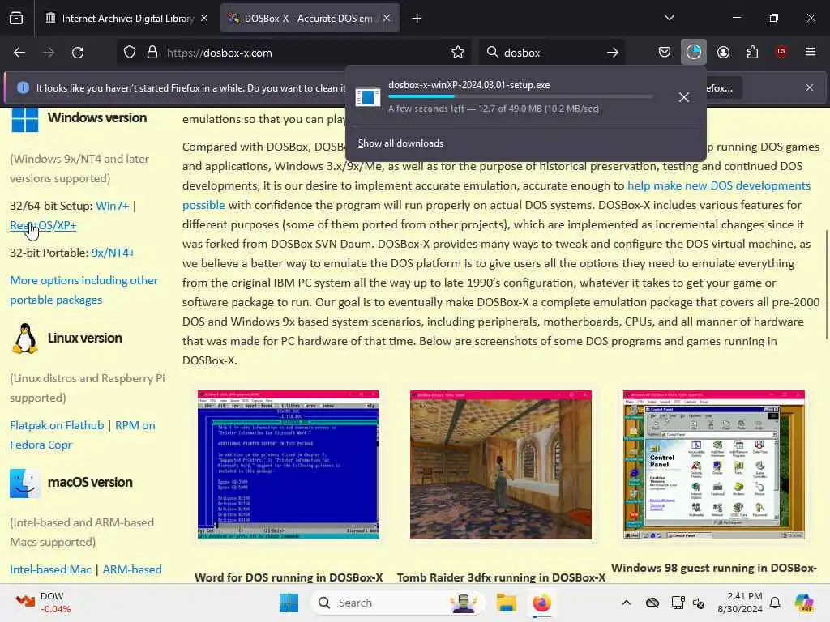
Task: Open Firefox recent browsing tab manager icon
Action: coord(16,19)
